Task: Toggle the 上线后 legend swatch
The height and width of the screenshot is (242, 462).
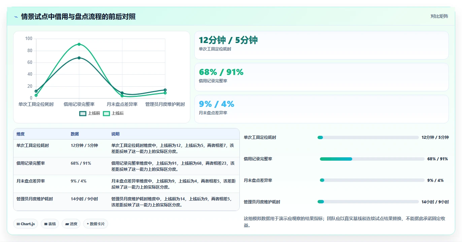Action: (x=106, y=114)
